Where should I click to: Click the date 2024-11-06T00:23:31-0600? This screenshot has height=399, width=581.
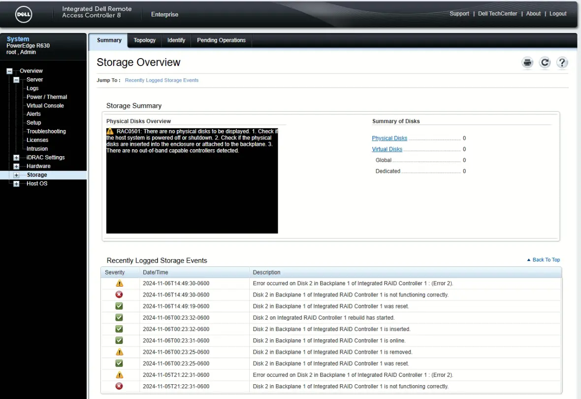pyautogui.click(x=176, y=340)
